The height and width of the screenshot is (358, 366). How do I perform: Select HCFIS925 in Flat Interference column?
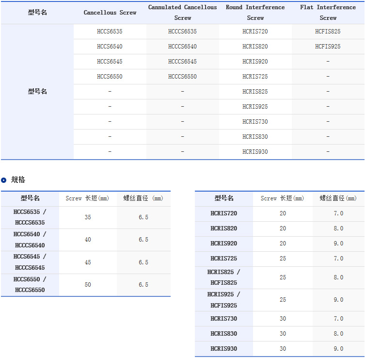coord(328,47)
